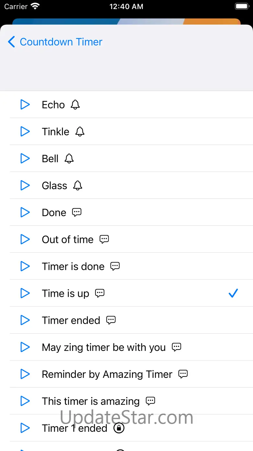Play the Done voice preview
Image resolution: width=253 pixels, height=451 pixels.
[25, 213]
